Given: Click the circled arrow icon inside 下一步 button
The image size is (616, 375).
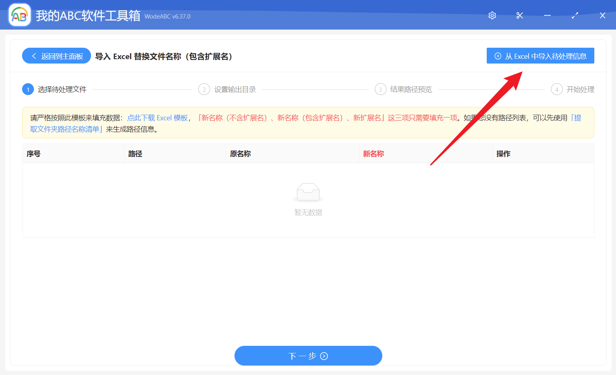Looking at the screenshot, I should 324,356.
